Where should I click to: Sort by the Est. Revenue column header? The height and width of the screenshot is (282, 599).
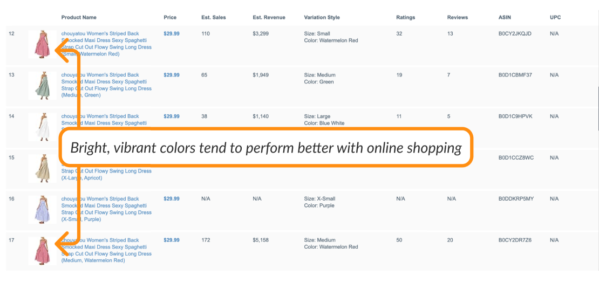click(269, 18)
